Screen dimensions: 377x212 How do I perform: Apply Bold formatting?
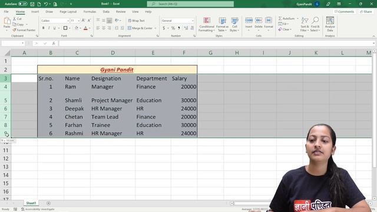[x=43, y=28]
